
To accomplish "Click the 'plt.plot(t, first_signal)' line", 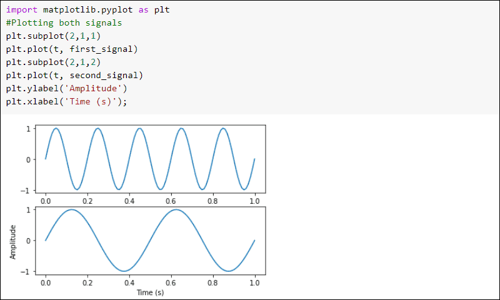I will [x=72, y=49].
